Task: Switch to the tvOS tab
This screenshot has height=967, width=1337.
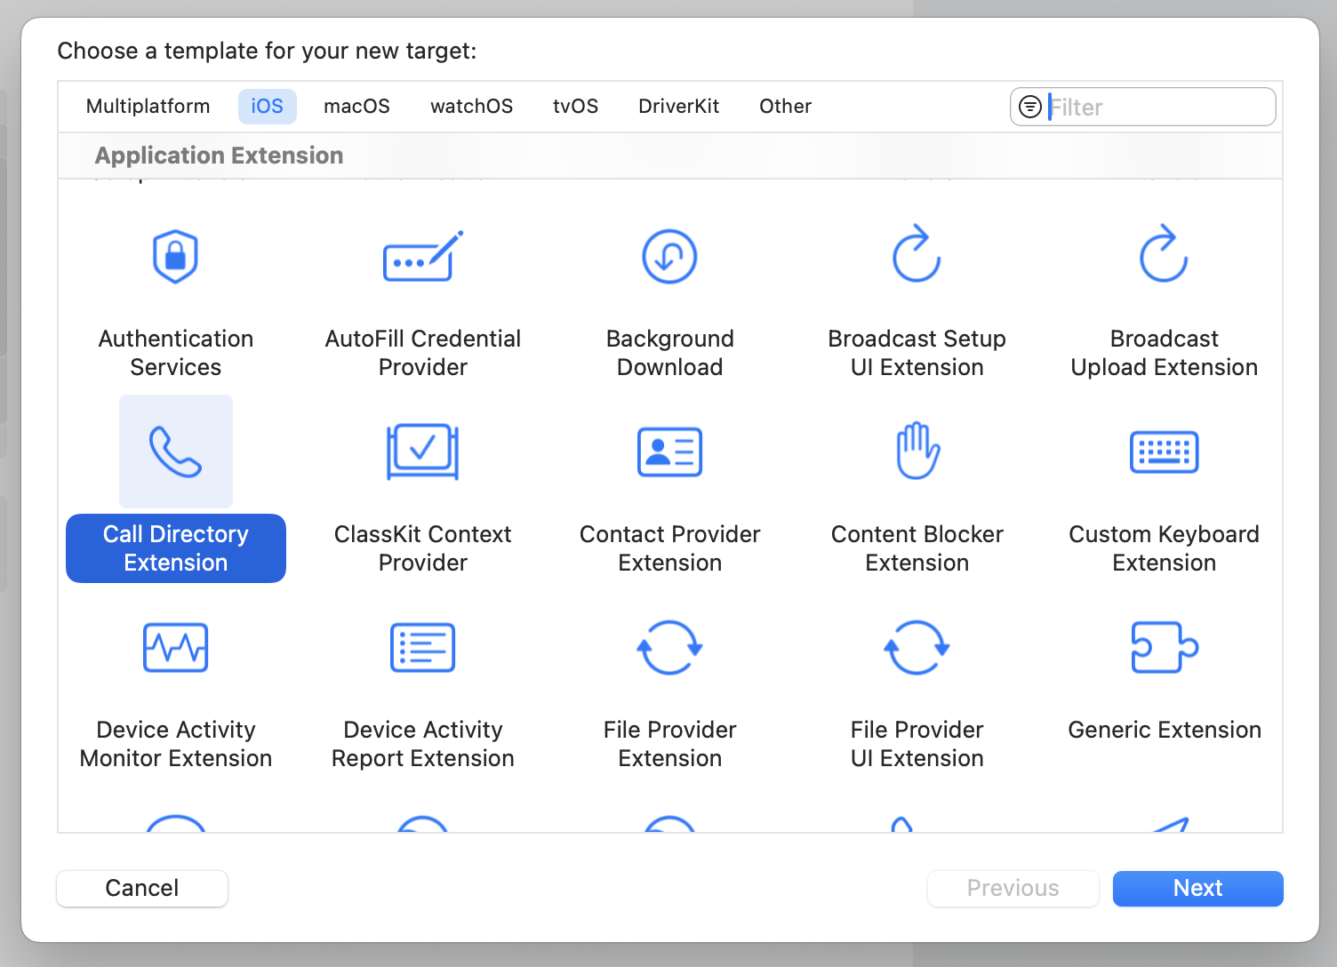Action: pyautogui.click(x=576, y=107)
